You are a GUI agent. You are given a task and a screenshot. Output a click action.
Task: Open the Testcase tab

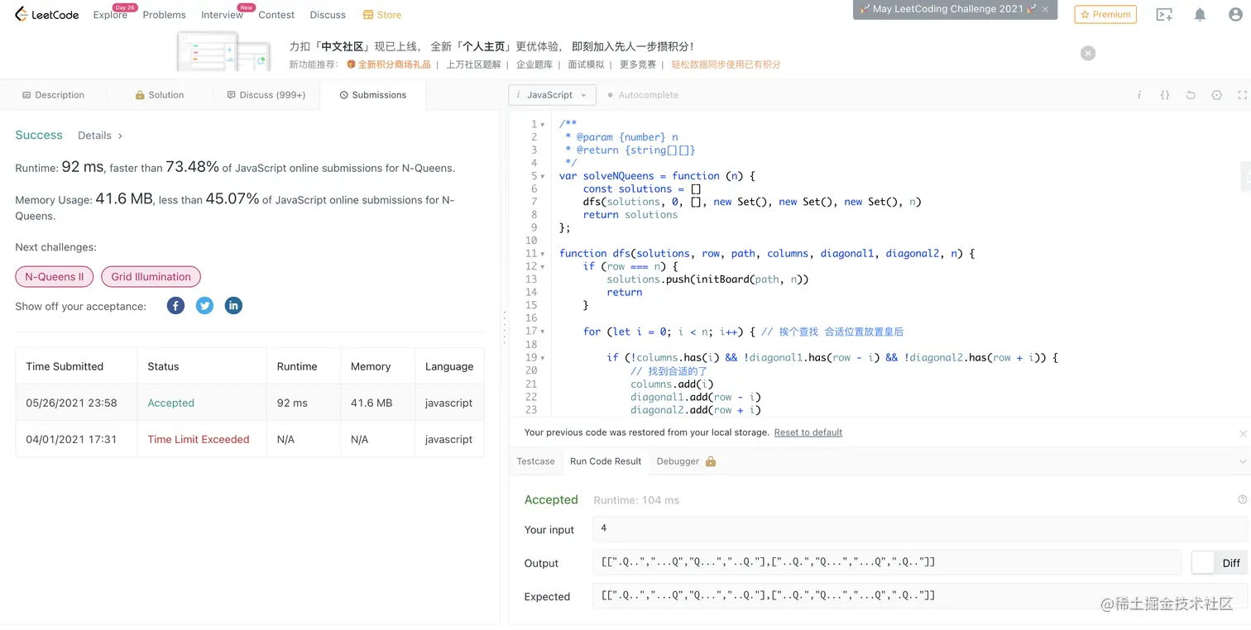click(535, 461)
